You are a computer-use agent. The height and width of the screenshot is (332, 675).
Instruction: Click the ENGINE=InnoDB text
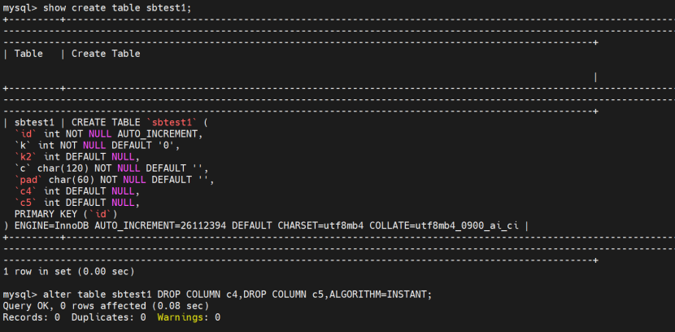pos(51,225)
